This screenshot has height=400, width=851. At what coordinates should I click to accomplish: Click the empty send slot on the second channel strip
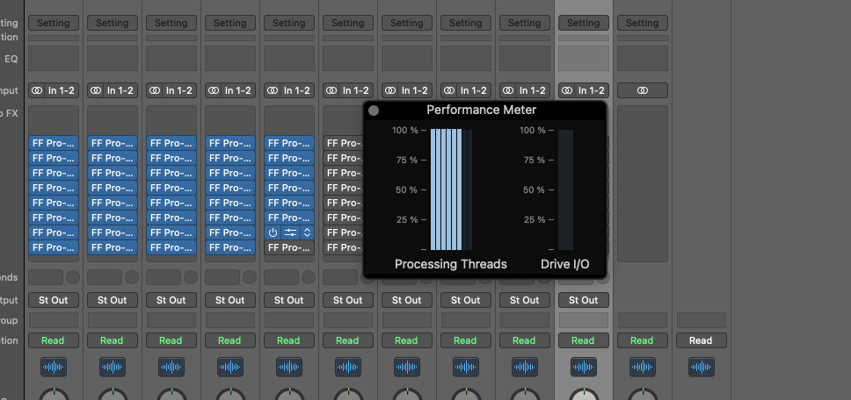click(105, 277)
